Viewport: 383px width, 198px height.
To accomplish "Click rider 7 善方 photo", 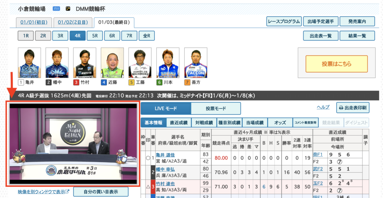I will pos(196,63).
